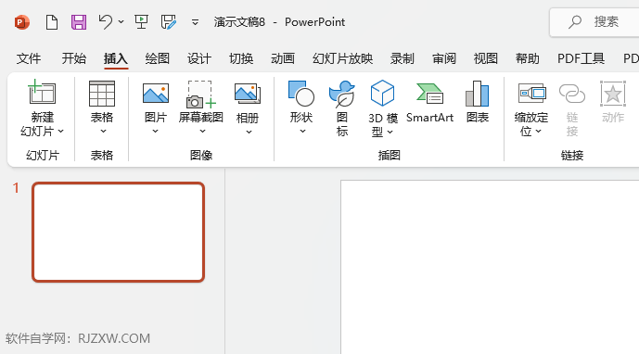
Task: Click the search box
Action: (x=594, y=22)
